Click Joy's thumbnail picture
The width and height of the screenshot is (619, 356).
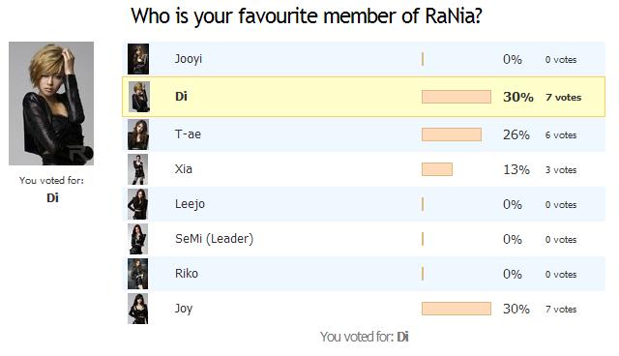pos(137,309)
